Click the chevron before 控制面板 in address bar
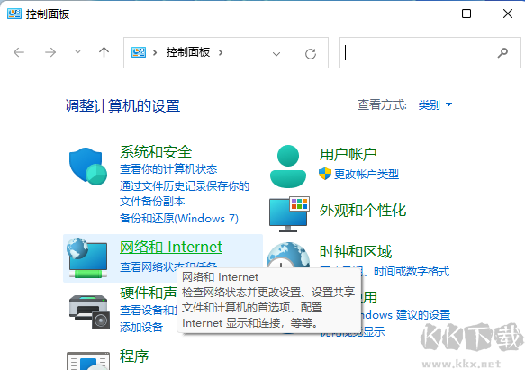 click(155, 52)
